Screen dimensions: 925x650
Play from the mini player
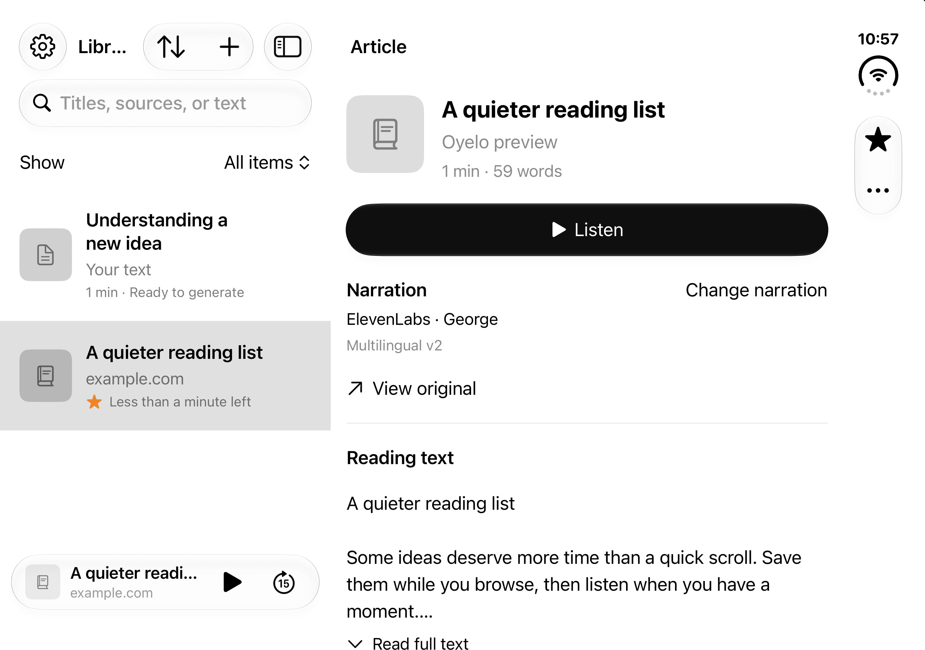(x=232, y=582)
